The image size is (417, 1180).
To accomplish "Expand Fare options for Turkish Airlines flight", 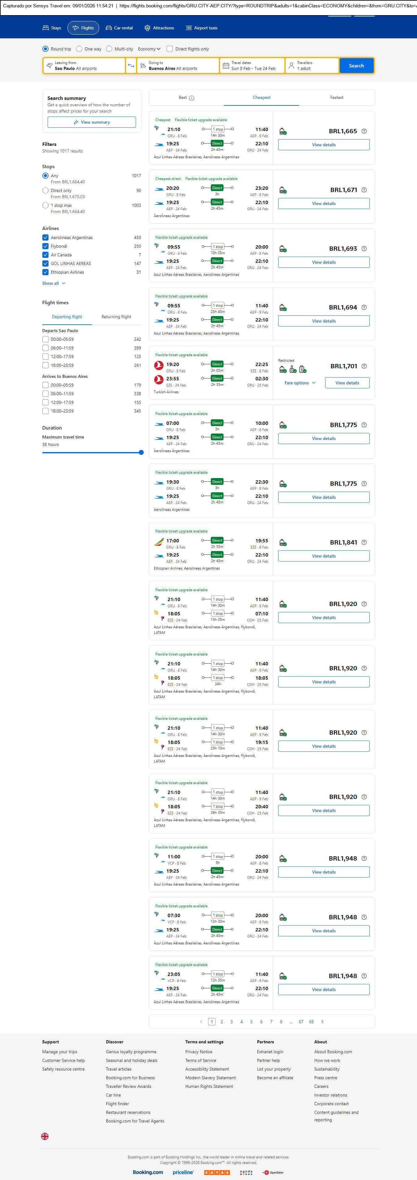I will (299, 383).
